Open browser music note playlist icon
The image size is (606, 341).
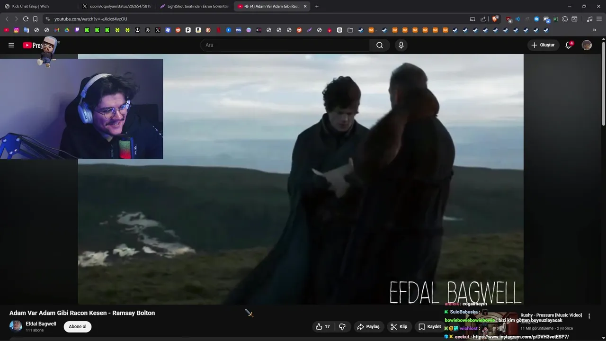589,19
